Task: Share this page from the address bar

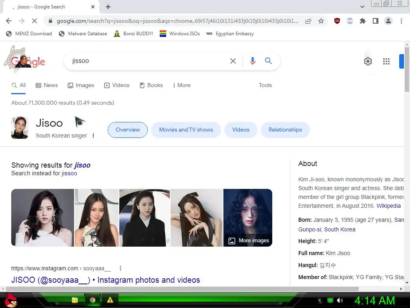Action: 308,21
